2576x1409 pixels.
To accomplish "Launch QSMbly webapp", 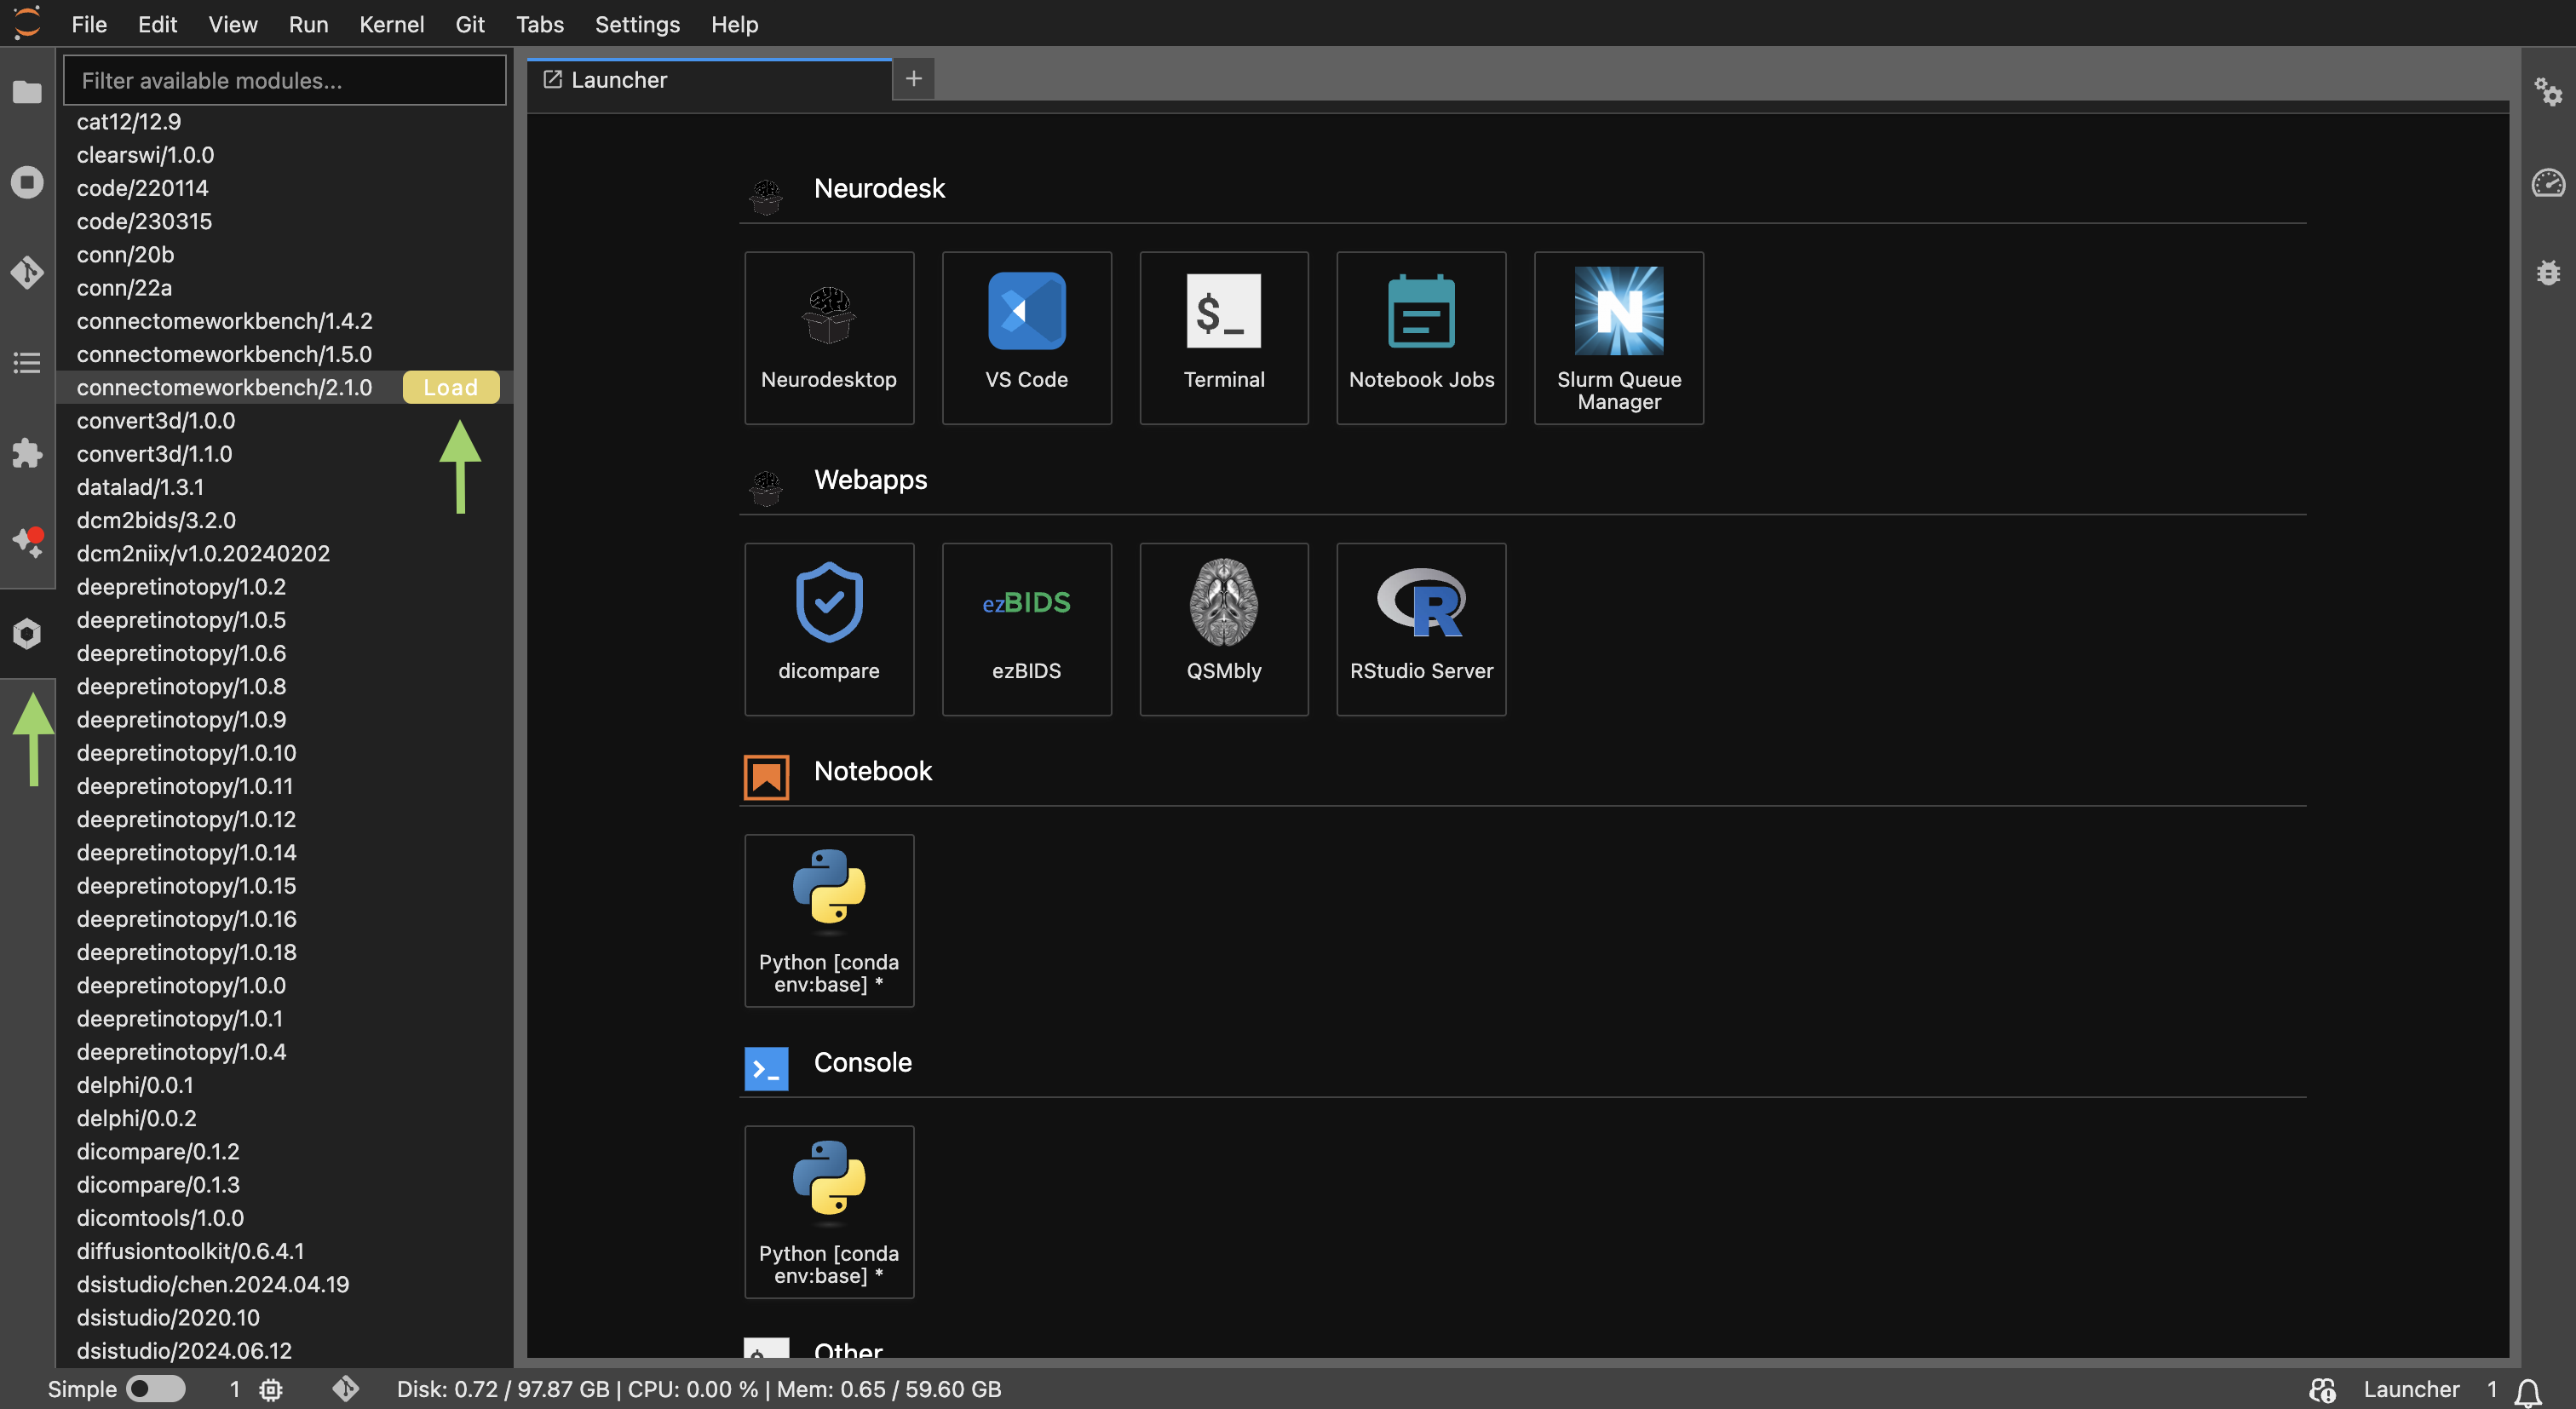I will click(1224, 629).
